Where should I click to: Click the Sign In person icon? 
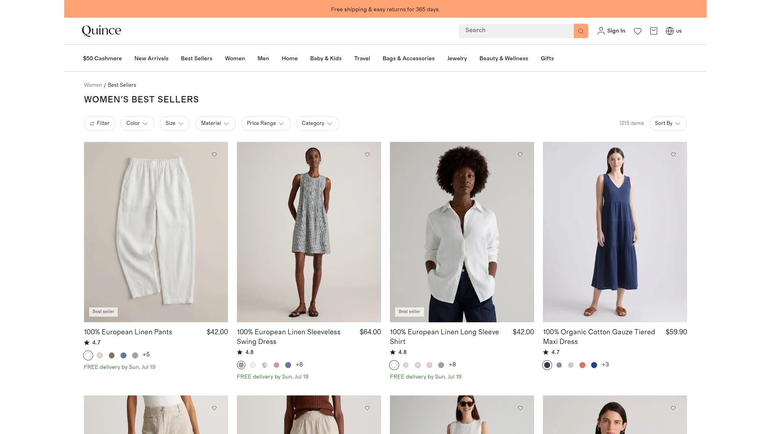pos(601,31)
